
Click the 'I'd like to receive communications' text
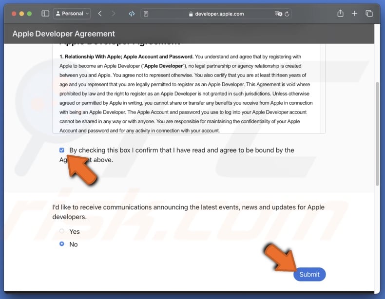pos(188,212)
